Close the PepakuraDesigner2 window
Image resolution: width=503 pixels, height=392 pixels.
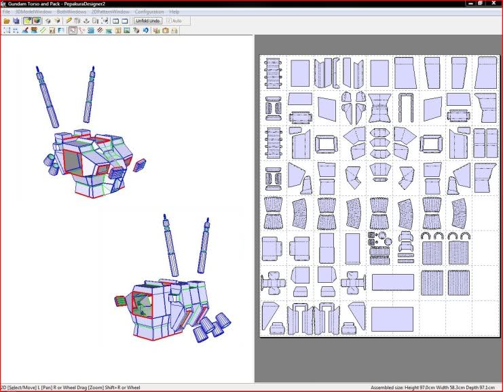[493, 3]
